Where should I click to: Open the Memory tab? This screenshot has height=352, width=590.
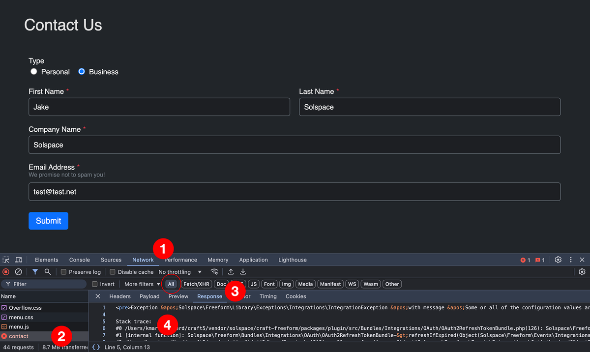tap(218, 260)
